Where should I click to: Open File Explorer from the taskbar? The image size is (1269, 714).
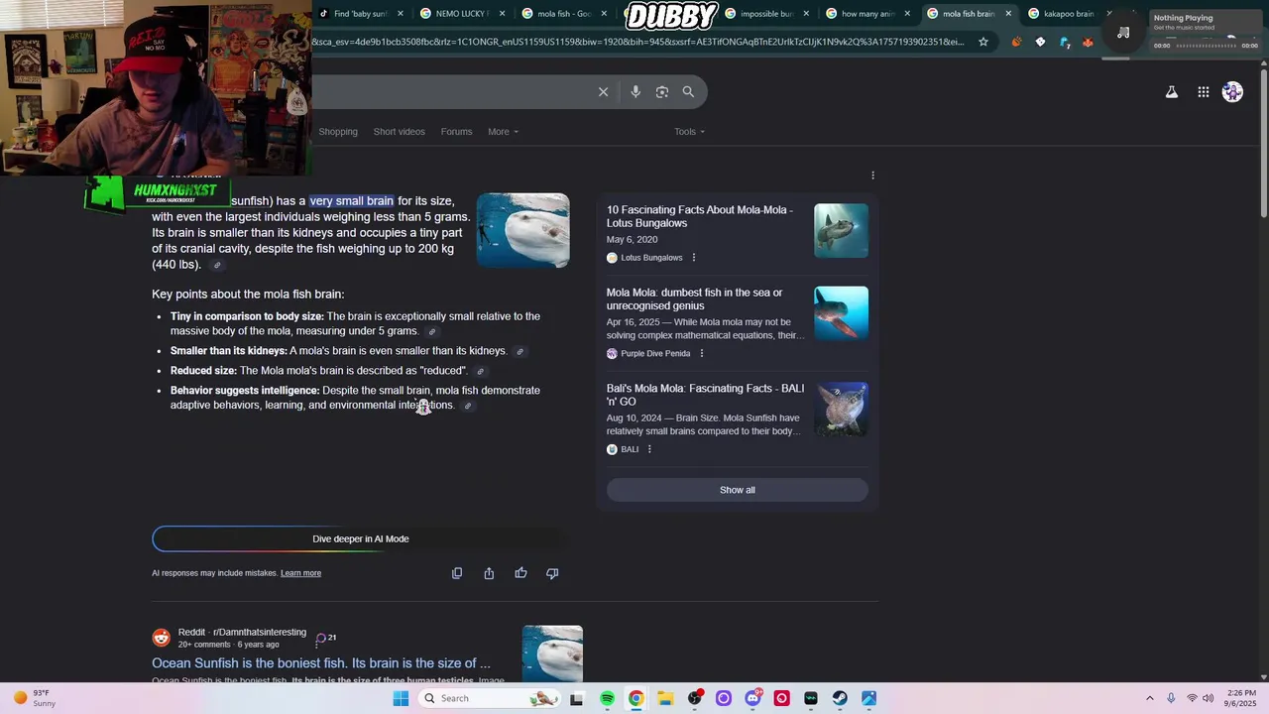[664, 698]
